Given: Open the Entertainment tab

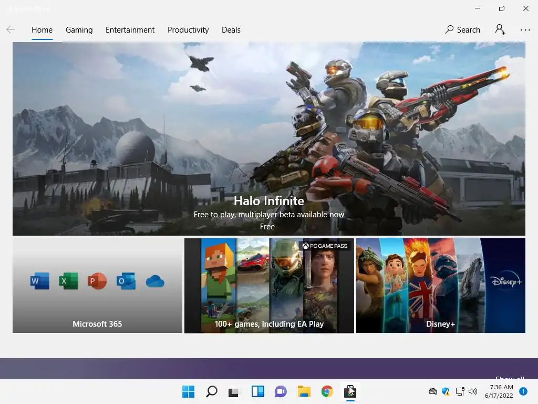Looking at the screenshot, I should (130, 30).
